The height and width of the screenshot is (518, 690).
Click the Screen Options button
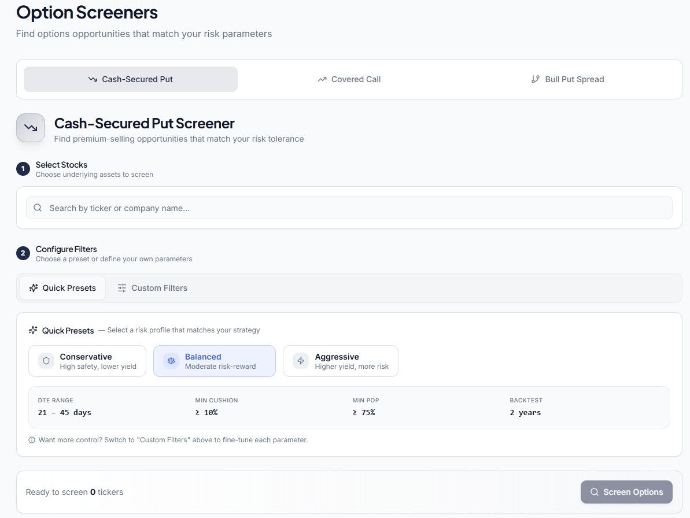626,492
